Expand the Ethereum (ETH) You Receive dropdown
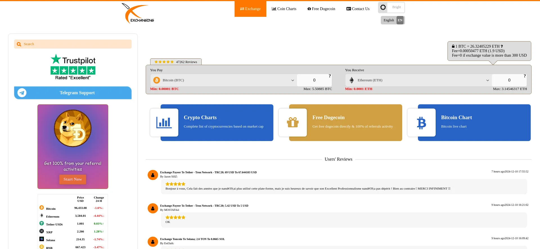This screenshot has height=249, width=540. pyautogui.click(x=418, y=80)
